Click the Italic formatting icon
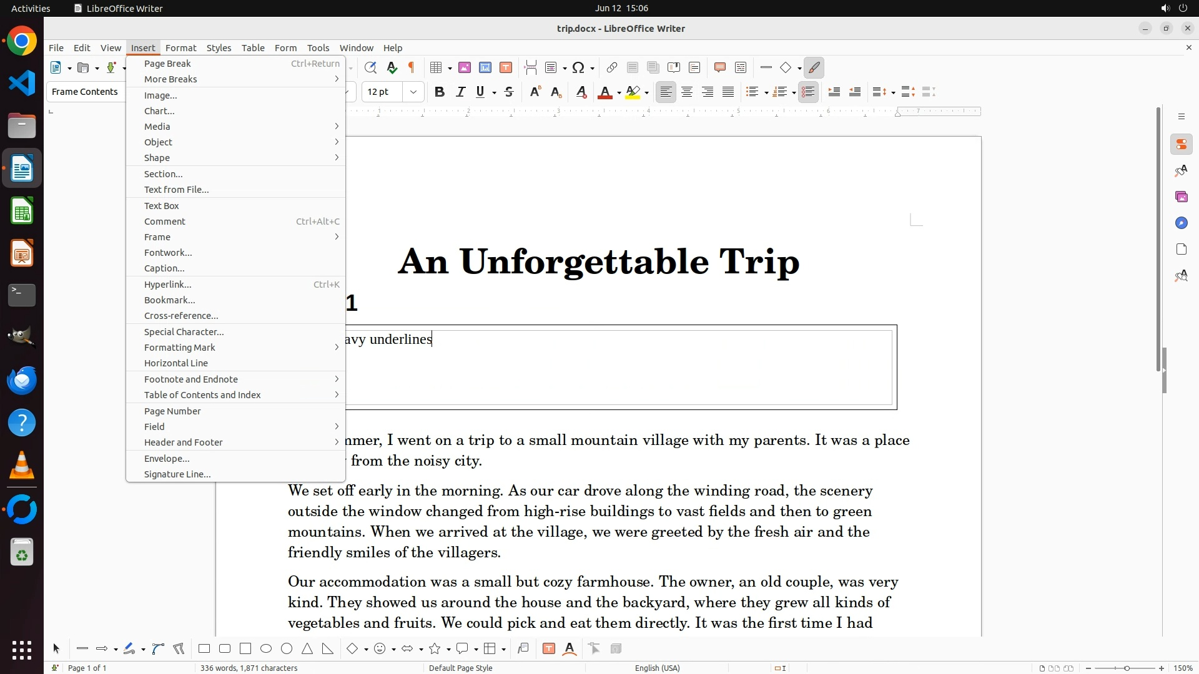Screen dimensions: 1199x674 460,92
